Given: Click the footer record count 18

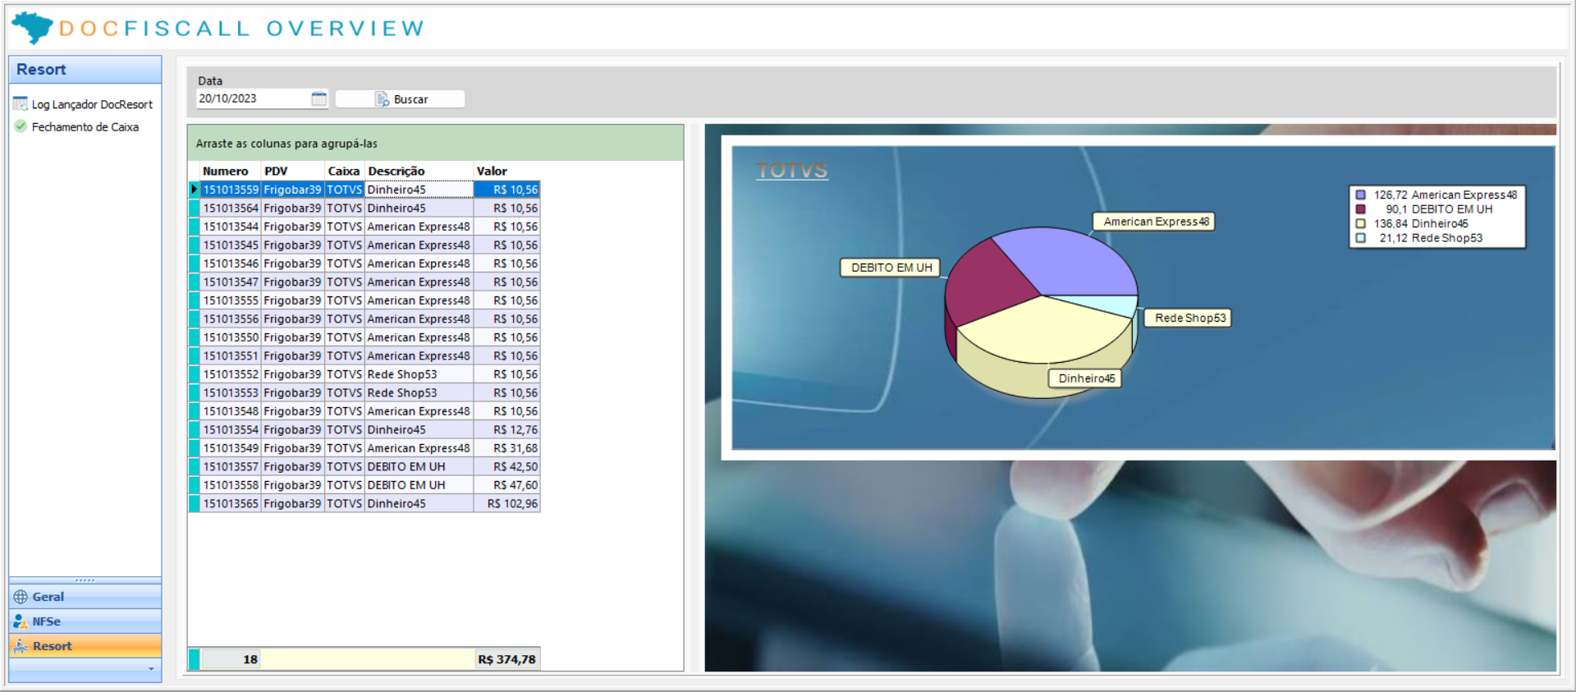Looking at the screenshot, I should (231, 659).
